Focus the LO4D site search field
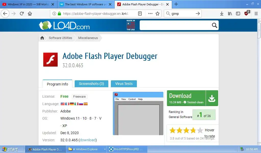This screenshot has width=261, height=153. point(175,25)
